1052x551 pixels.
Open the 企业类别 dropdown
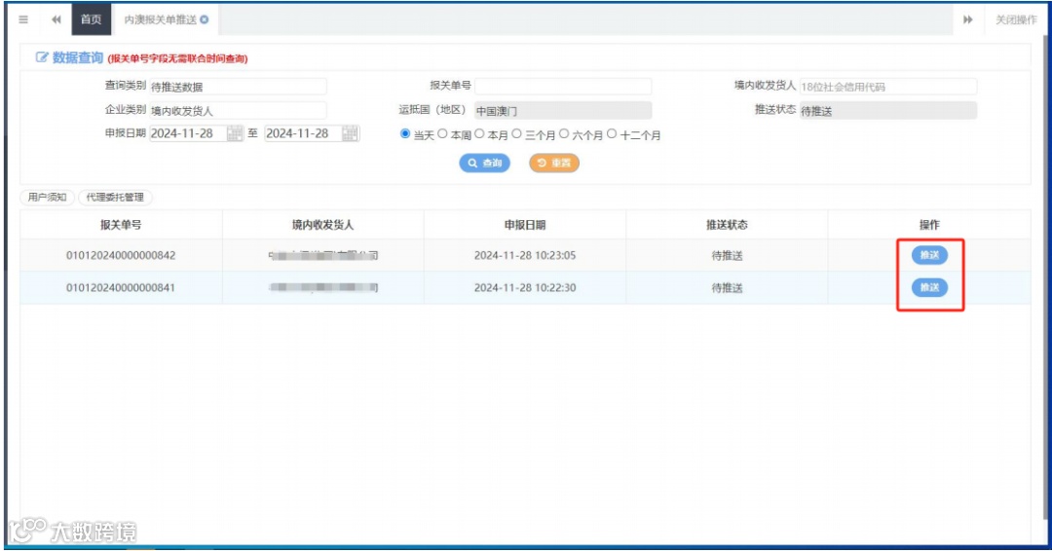click(x=238, y=111)
